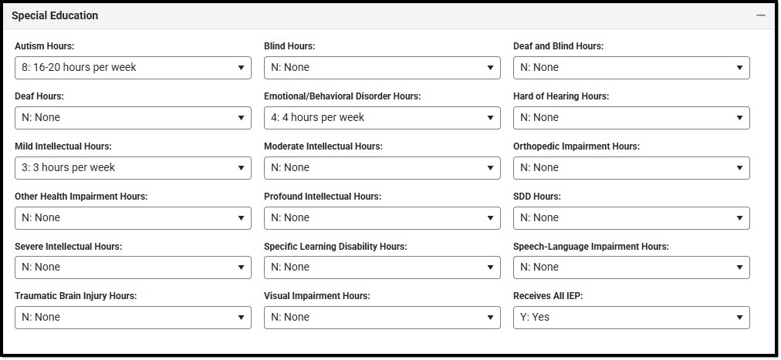Screen dimensions: 781x360
Task: Open Specific Learning Disability Hours dropdown
Action: coord(382,267)
